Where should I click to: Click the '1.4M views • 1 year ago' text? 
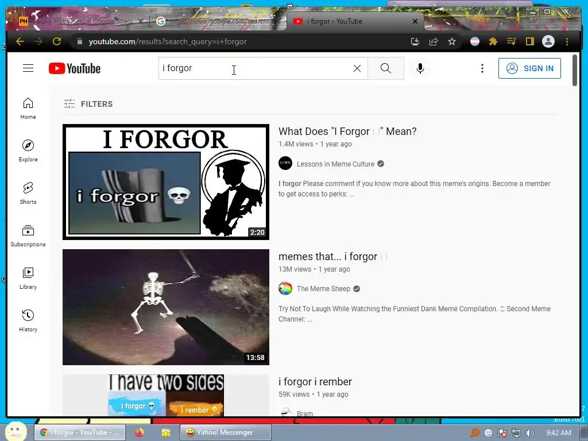coord(315,144)
